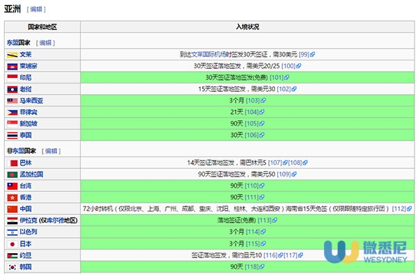418x274 pixels.
Task: Click the Taiwan flag icon
Action: pyautogui.click(x=13, y=186)
